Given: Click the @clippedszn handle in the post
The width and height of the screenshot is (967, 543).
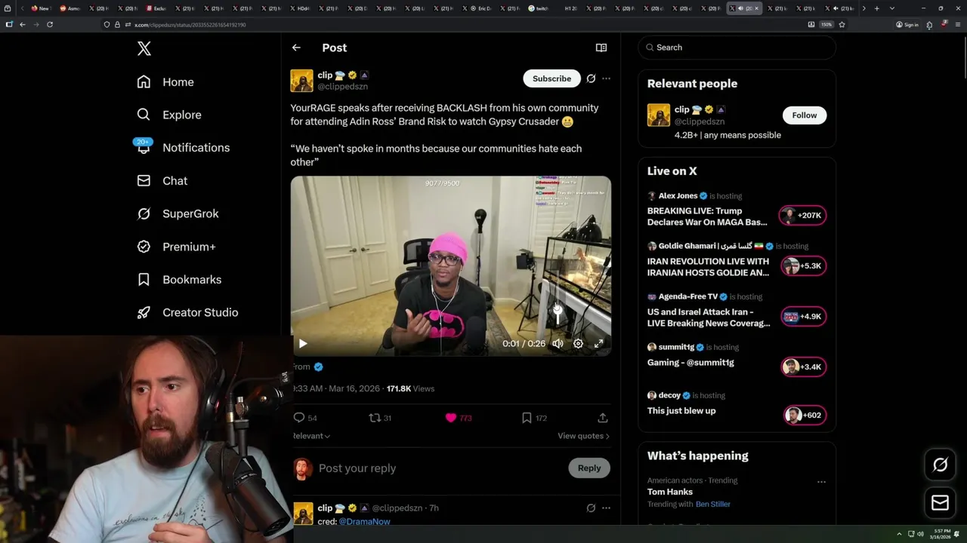Looking at the screenshot, I should [342, 87].
